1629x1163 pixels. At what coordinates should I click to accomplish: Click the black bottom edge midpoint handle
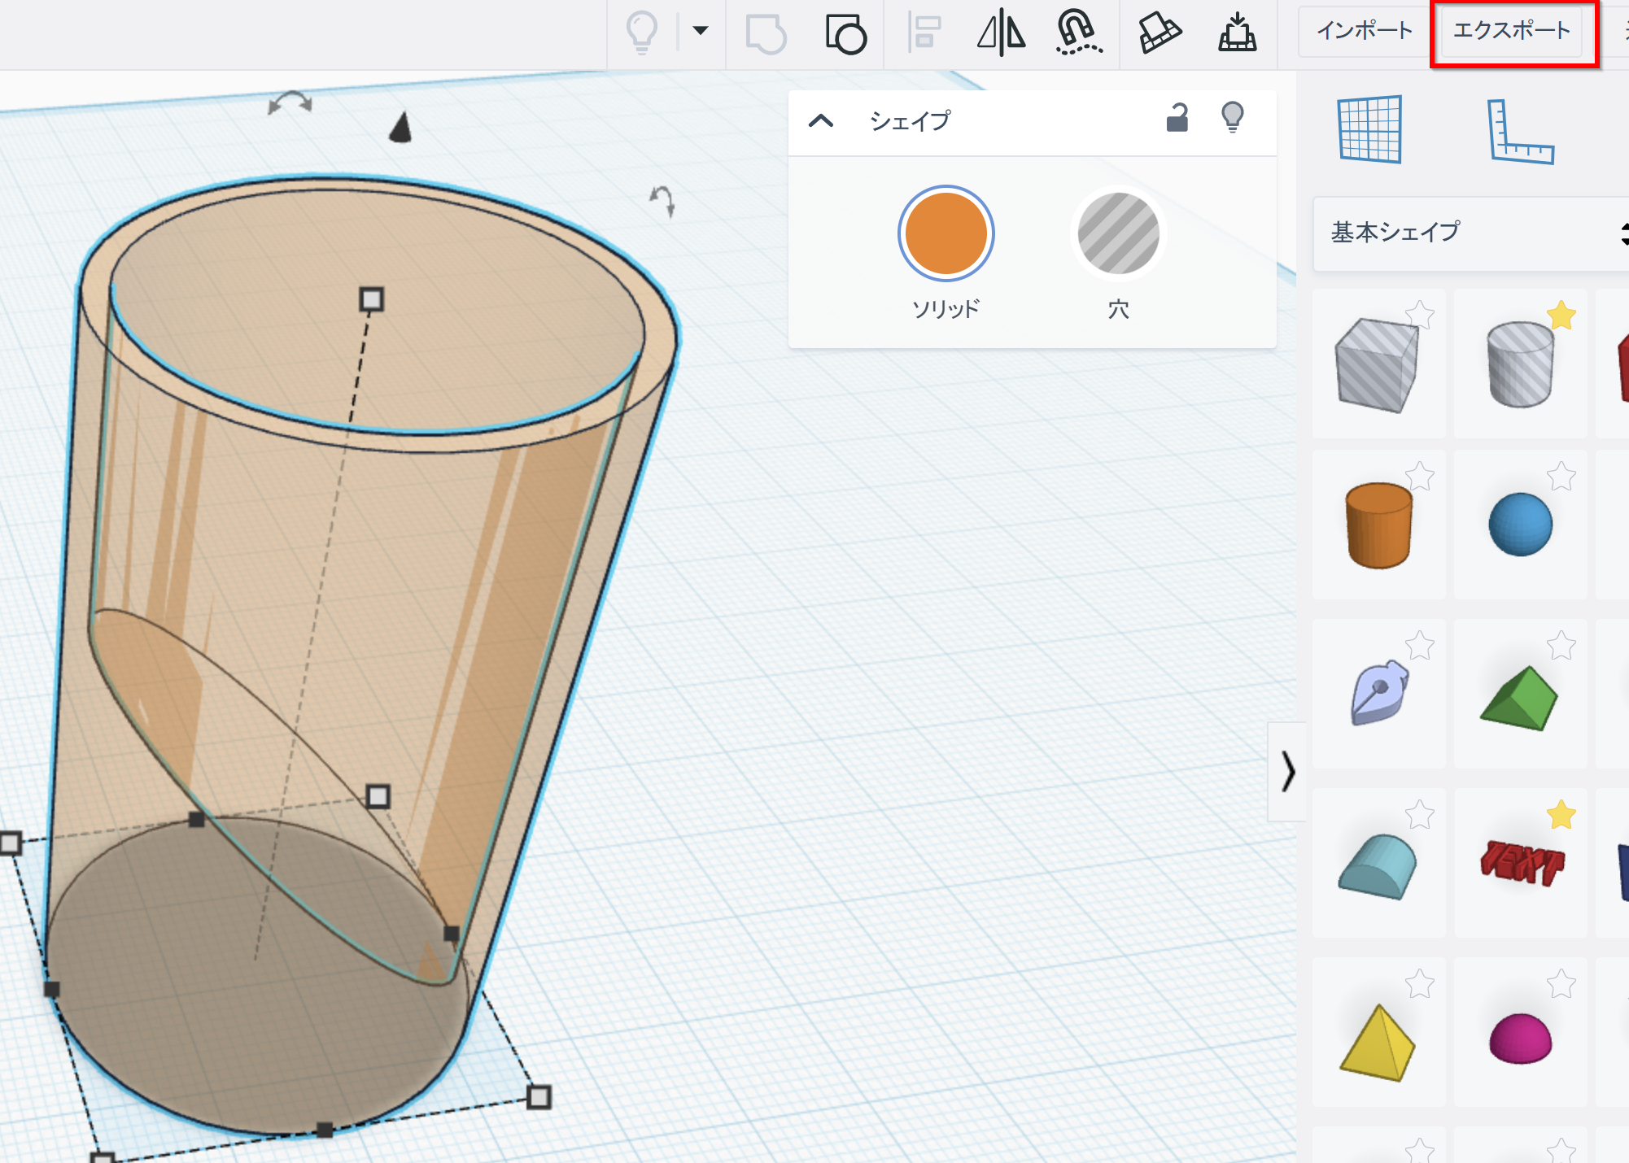(325, 1130)
